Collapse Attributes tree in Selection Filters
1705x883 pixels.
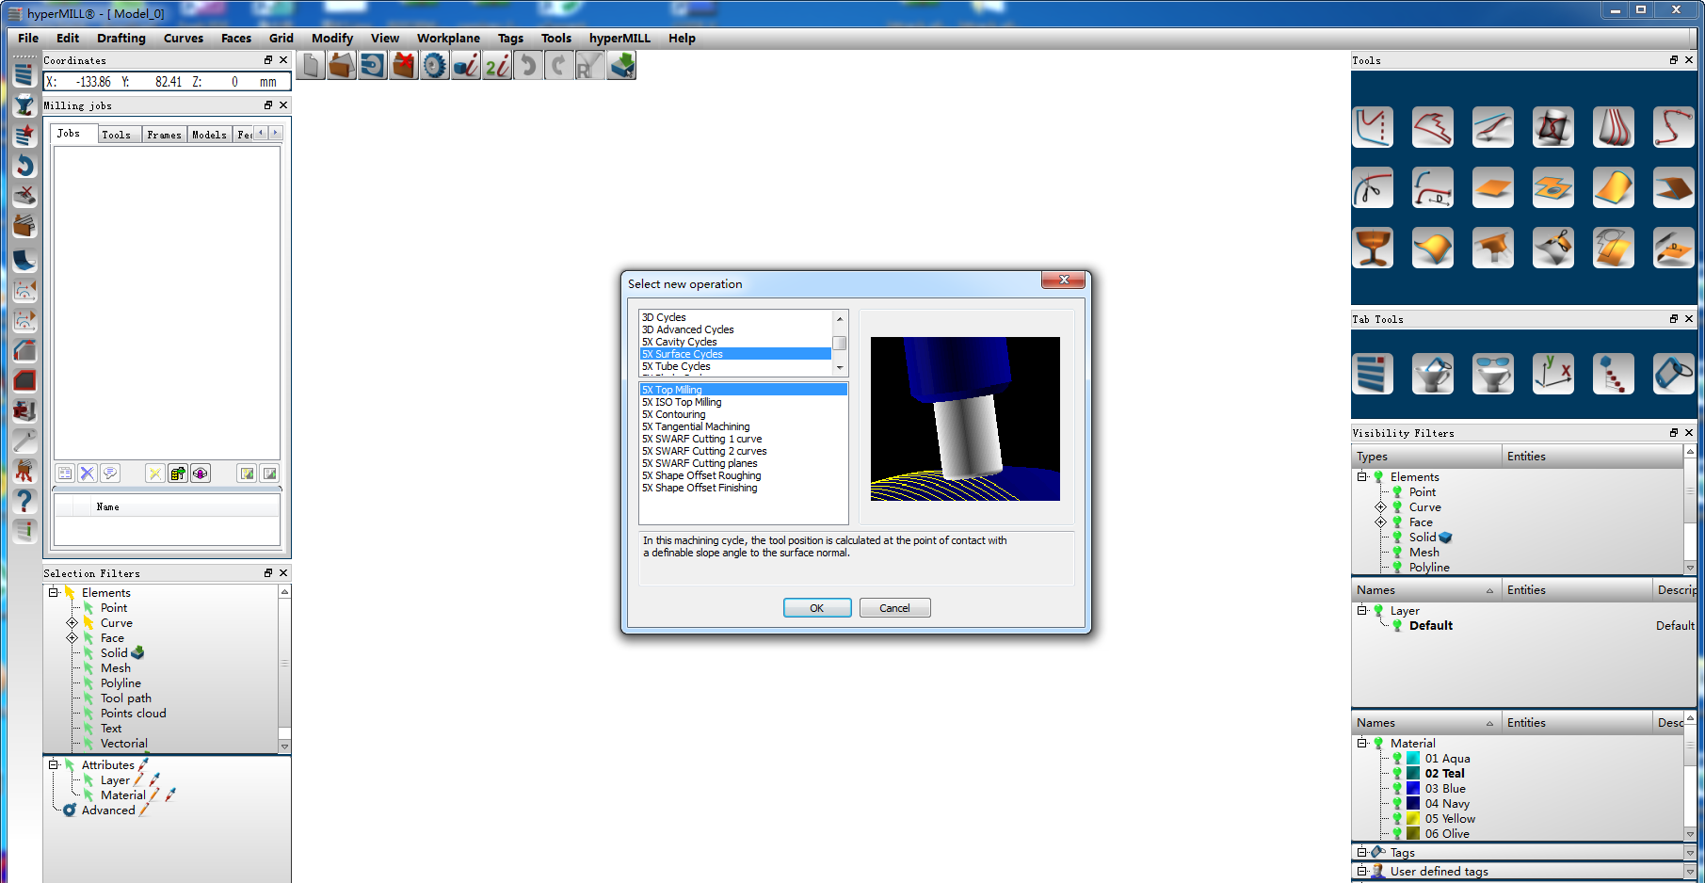point(54,764)
